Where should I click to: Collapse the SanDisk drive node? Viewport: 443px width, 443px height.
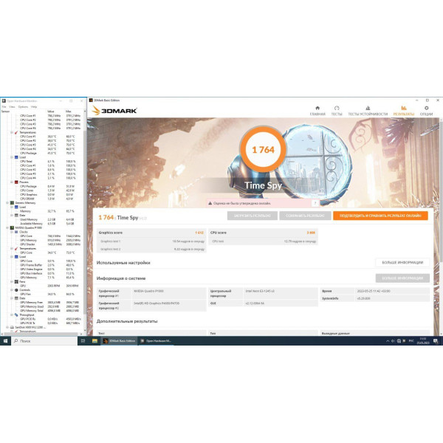[7, 327]
